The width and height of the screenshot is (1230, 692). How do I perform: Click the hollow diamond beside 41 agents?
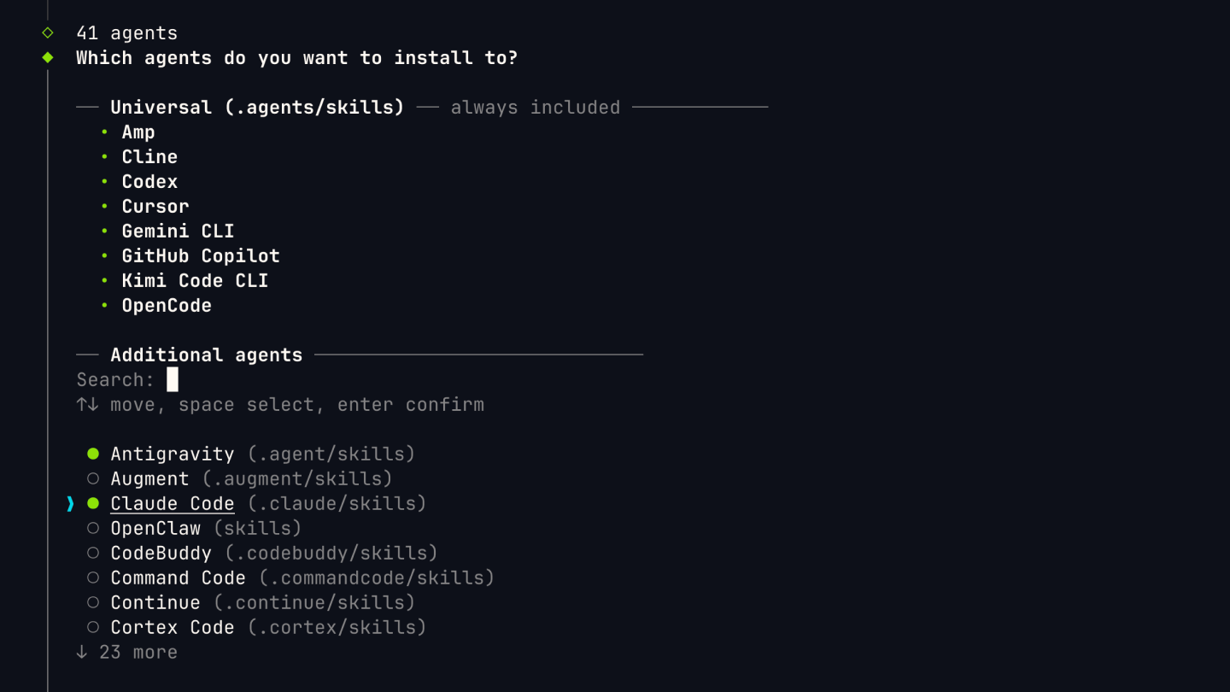48,32
